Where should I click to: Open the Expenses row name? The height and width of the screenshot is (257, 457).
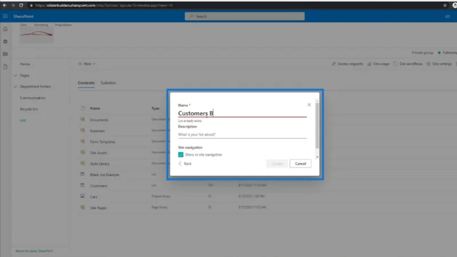[97, 131]
